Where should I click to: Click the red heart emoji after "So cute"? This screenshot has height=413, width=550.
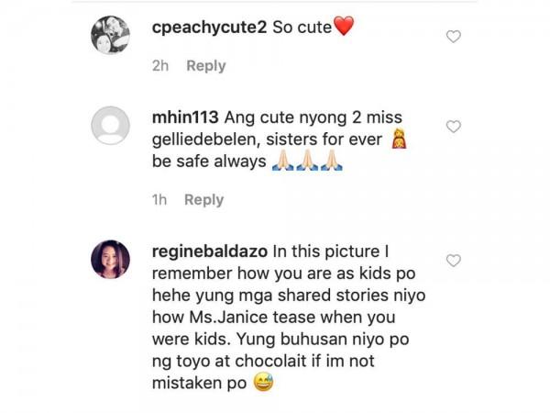point(343,28)
